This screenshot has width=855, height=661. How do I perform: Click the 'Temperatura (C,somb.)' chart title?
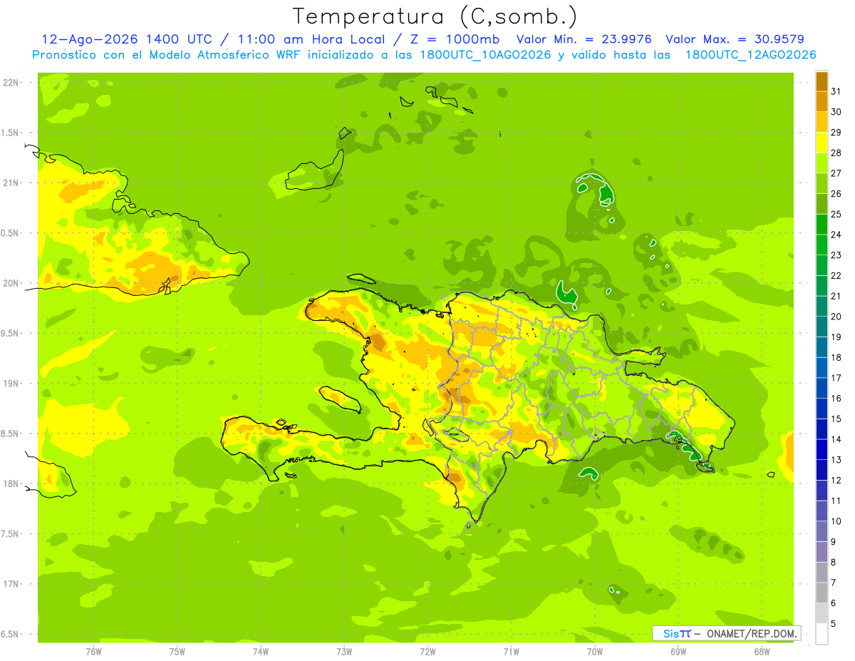(435, 16)
